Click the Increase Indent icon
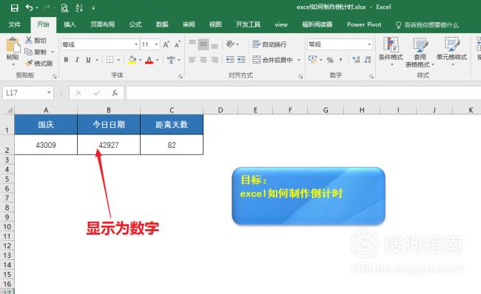The height and width of the screenshot is (294, 481). tap(241, 60)
